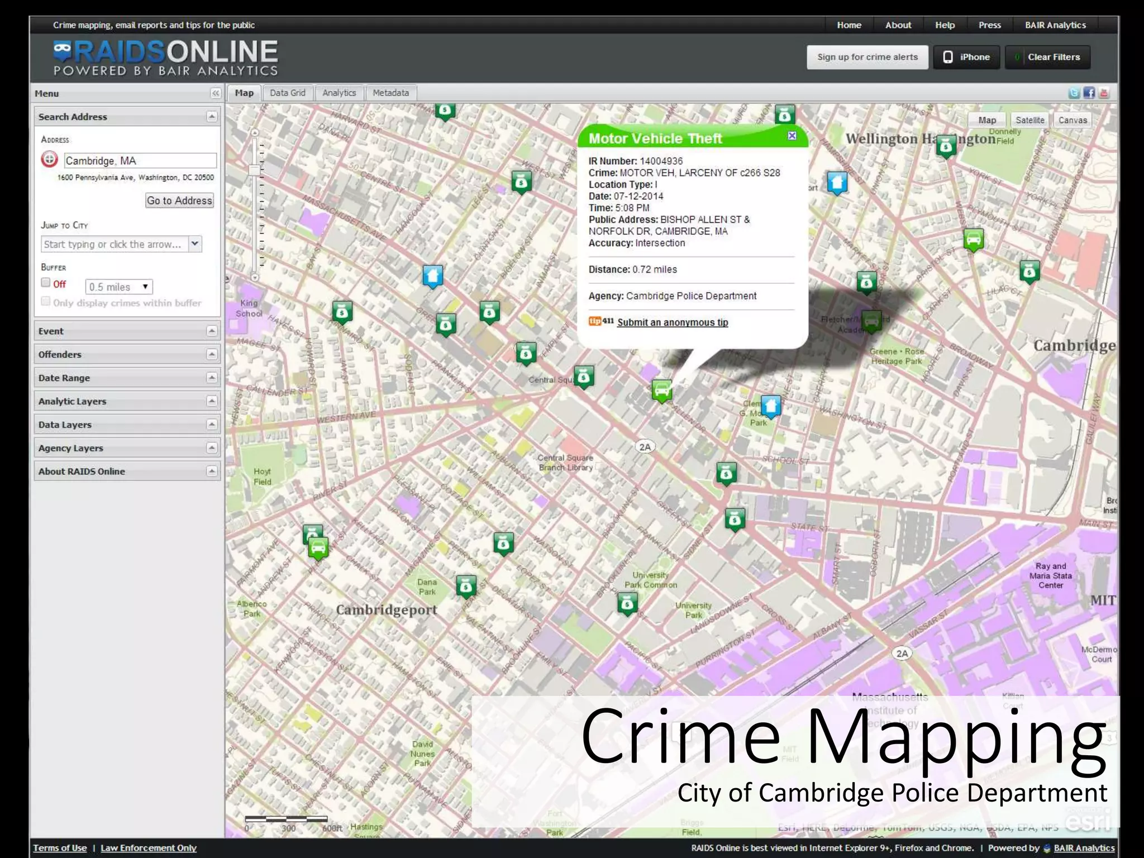Switch to the Analytics tab
The height and width of the screenshot is (858, 1144).
pyautogui.click(x=339, y=93)
